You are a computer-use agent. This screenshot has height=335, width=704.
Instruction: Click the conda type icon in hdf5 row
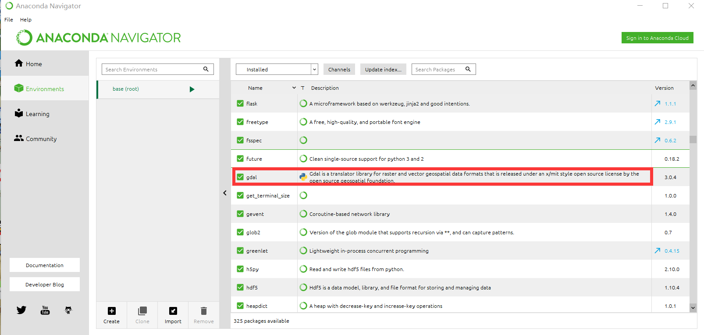point(303,287)
